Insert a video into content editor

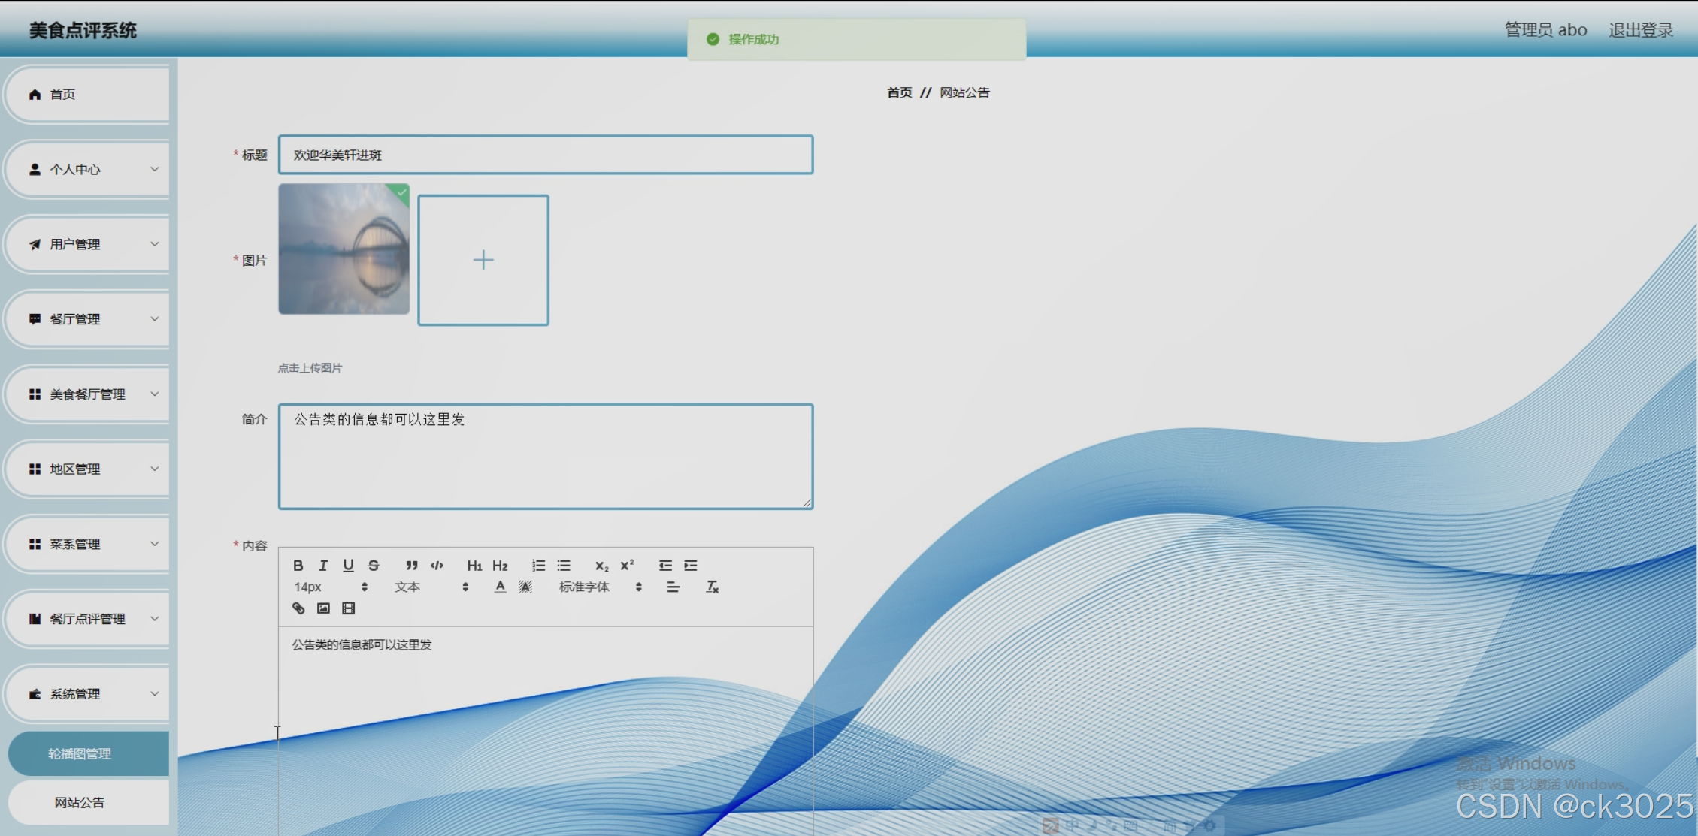click(x=348, y=608)
